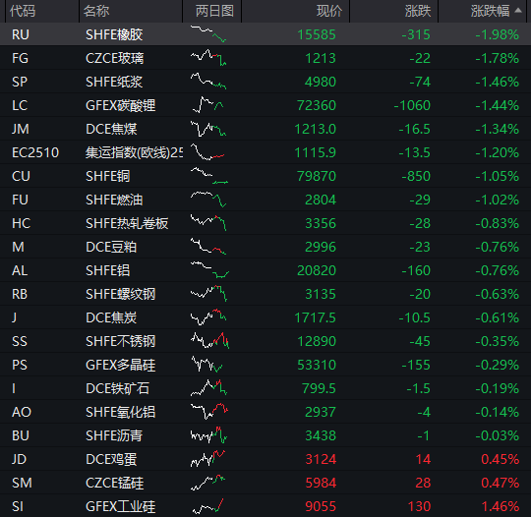The image size is (531, 517).
Task: Click the SS SHFE不锈钢 mini trend chart
Action: pos(209,341)
